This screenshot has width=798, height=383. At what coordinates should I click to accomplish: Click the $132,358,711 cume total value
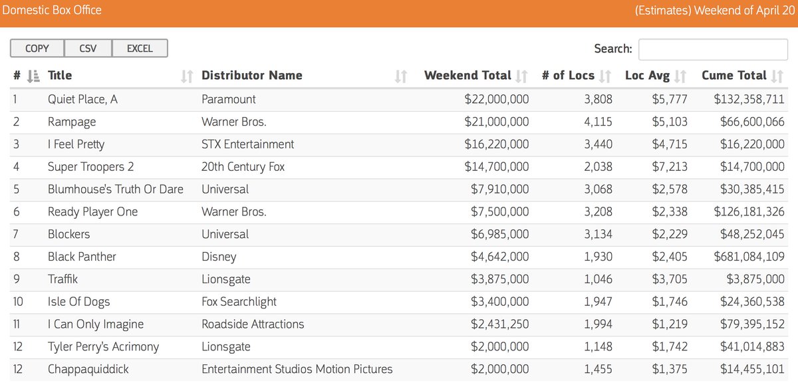click(749, 100)
